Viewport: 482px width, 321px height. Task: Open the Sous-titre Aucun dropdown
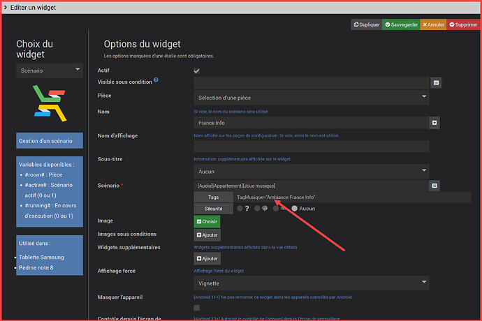[311, 171]
